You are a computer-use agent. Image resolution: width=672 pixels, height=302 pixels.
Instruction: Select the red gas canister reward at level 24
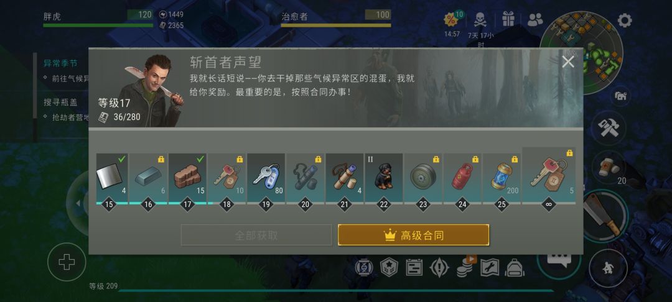pos(462,178)
